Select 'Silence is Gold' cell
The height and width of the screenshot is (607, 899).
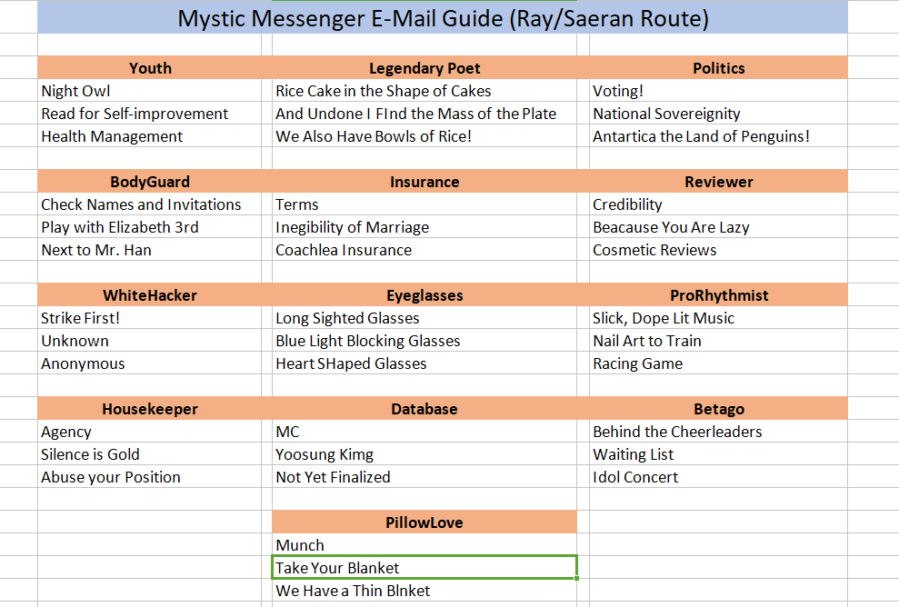150,454
